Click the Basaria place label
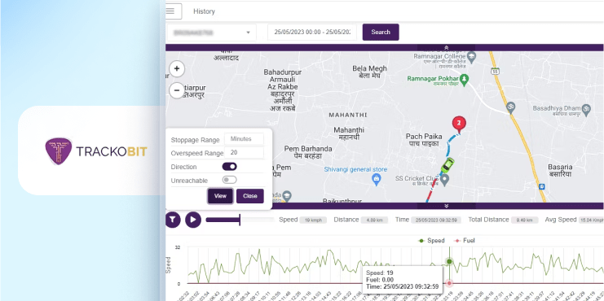Image resolution: width=604 pixels, height=301 pixels. [x=561, y=171]
